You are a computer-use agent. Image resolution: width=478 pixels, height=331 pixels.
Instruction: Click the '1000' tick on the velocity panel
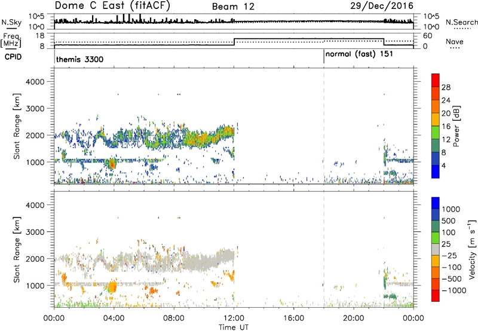click(35, 286)
